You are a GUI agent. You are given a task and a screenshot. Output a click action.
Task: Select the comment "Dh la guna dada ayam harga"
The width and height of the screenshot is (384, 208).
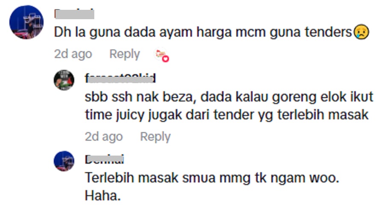tap(212, 32)
